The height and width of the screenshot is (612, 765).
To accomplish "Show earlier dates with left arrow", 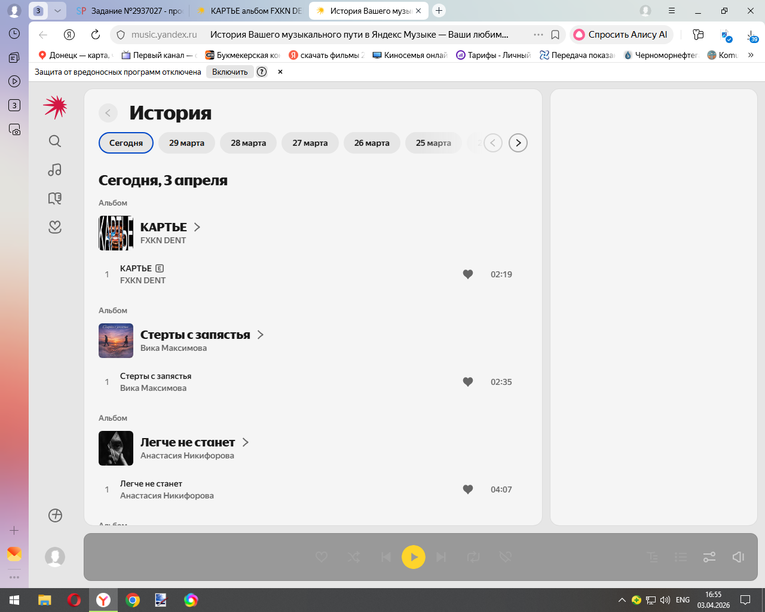I will (493, 143).
